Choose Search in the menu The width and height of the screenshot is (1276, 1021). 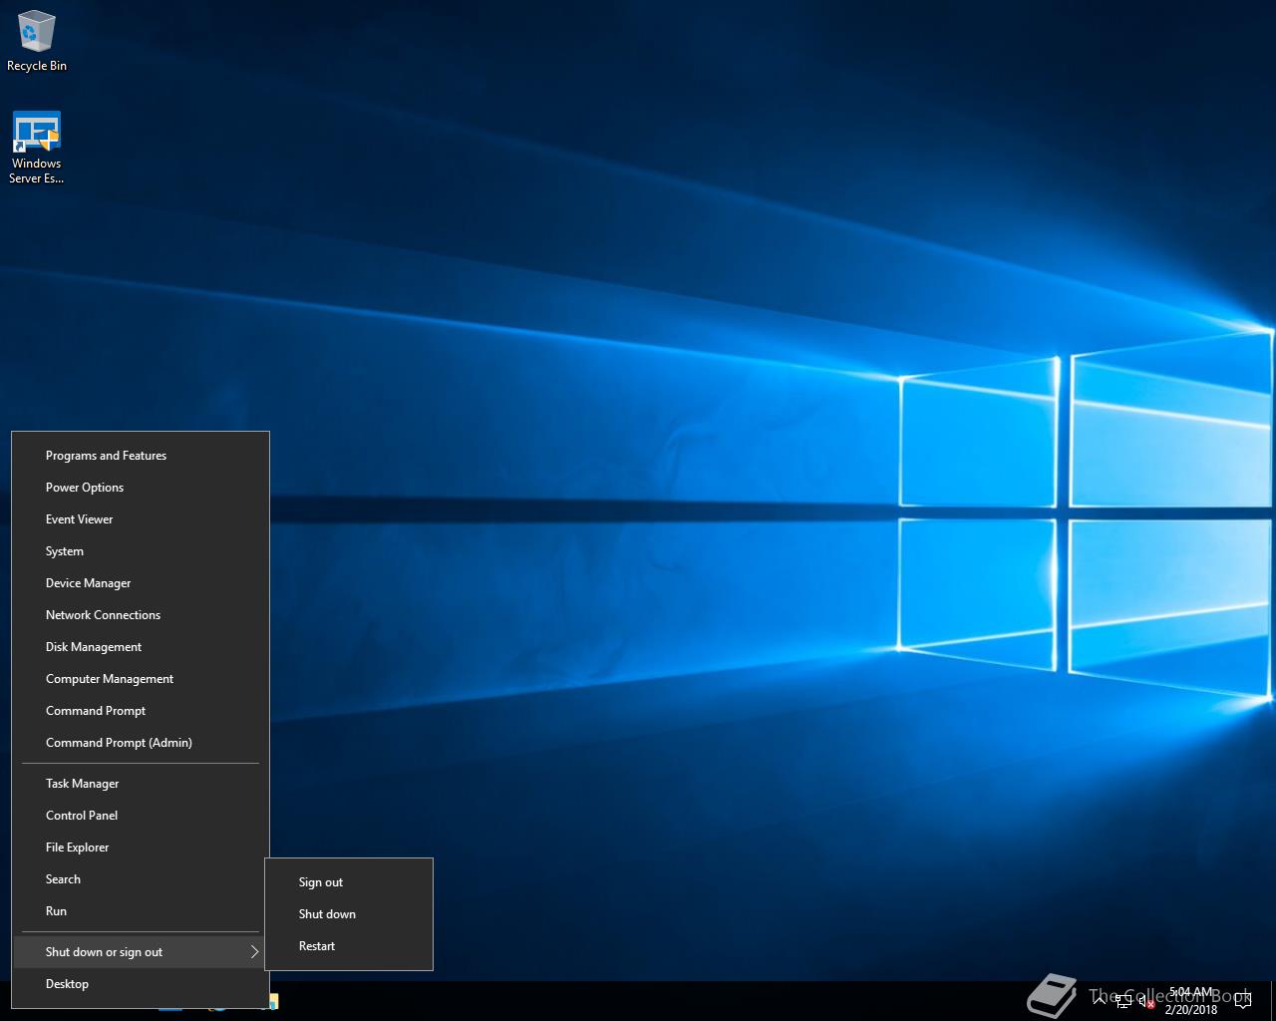pos(141,879)
